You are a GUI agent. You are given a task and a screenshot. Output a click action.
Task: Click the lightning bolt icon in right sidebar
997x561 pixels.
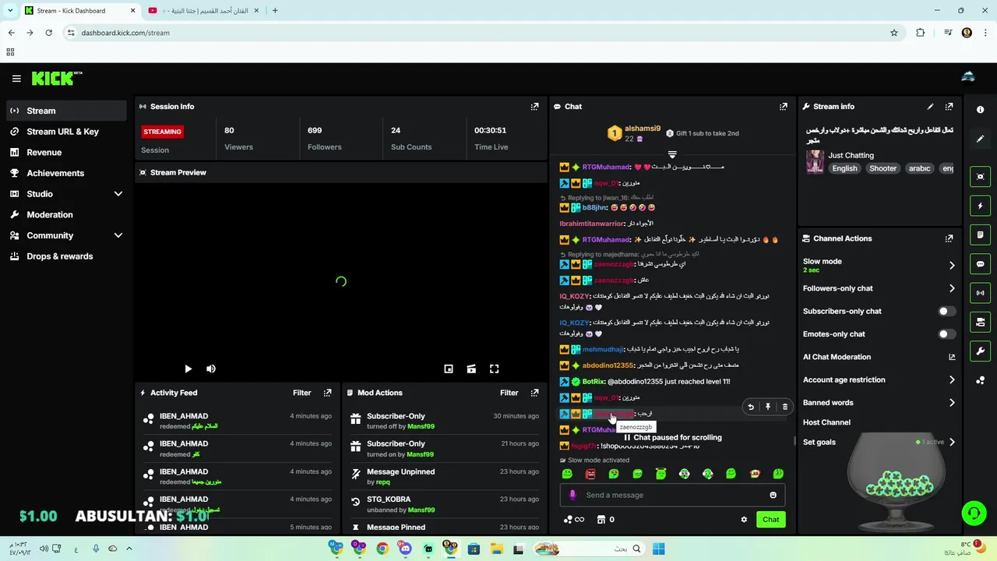pos(981,206)
